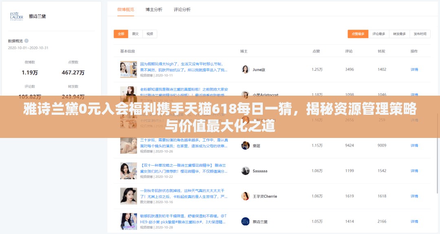Sort posts by 评论最多
Viewport: 440px width, 234px height.
379,34
